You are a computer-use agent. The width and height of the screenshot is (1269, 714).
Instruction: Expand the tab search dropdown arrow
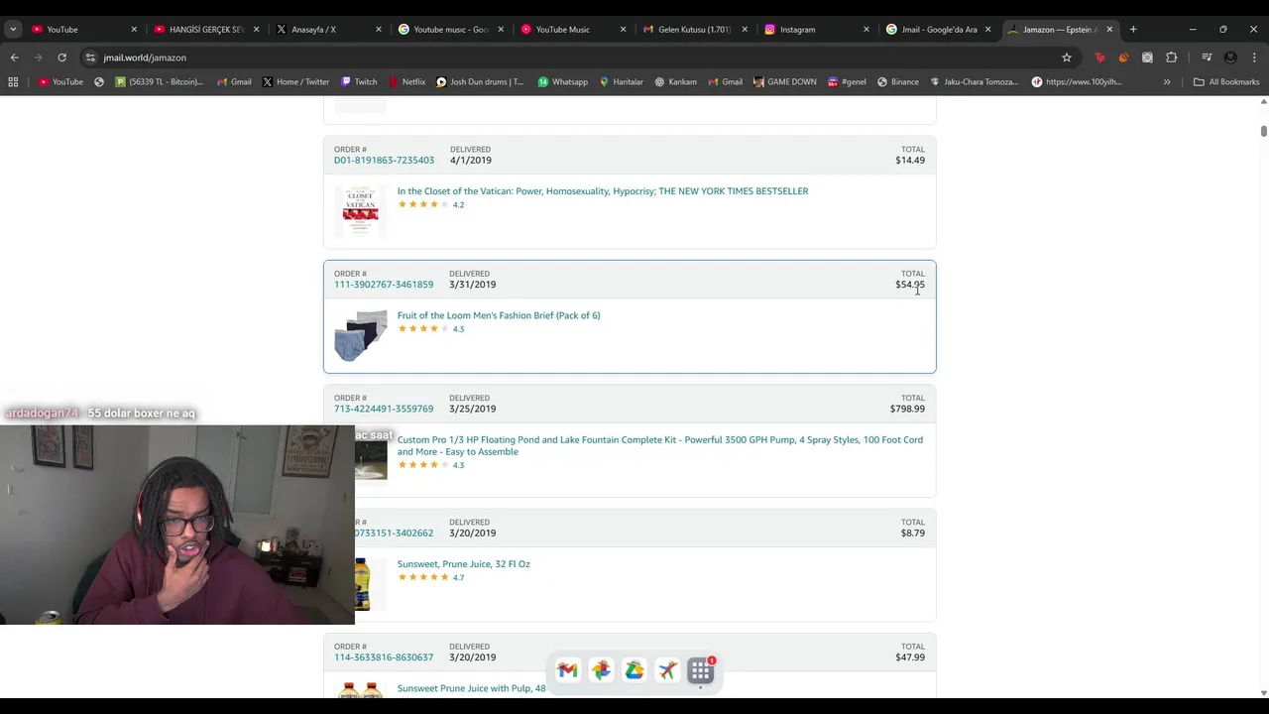click(13, 30)
